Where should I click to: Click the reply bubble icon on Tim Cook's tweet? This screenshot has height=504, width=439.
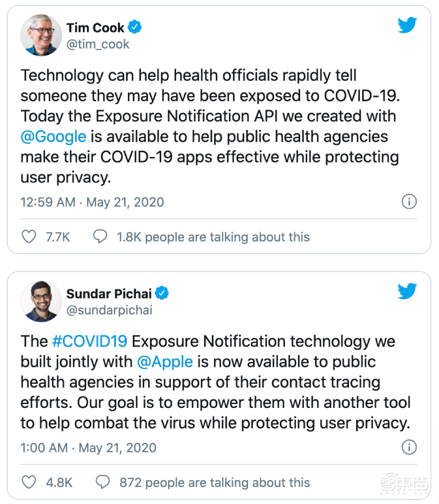[100, 237]
